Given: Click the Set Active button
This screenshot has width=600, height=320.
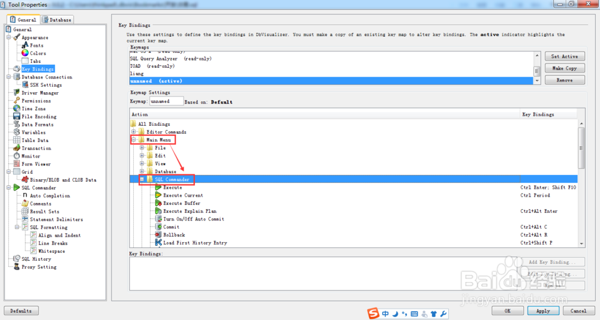Looking at the screenshot, I should coord(565,56).
